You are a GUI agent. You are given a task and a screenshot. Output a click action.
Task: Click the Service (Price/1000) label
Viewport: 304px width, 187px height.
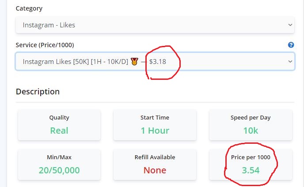click(45, 45)
